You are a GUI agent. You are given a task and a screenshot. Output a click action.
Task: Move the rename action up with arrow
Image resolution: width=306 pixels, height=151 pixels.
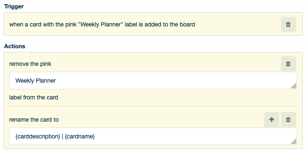272,120
